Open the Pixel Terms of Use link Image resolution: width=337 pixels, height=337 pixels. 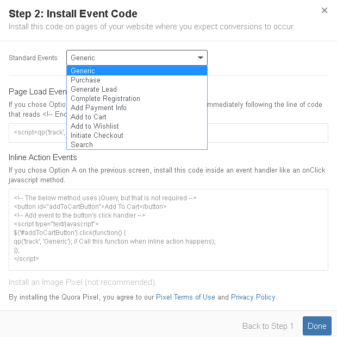pyautogui.click(x=185, y=297)
